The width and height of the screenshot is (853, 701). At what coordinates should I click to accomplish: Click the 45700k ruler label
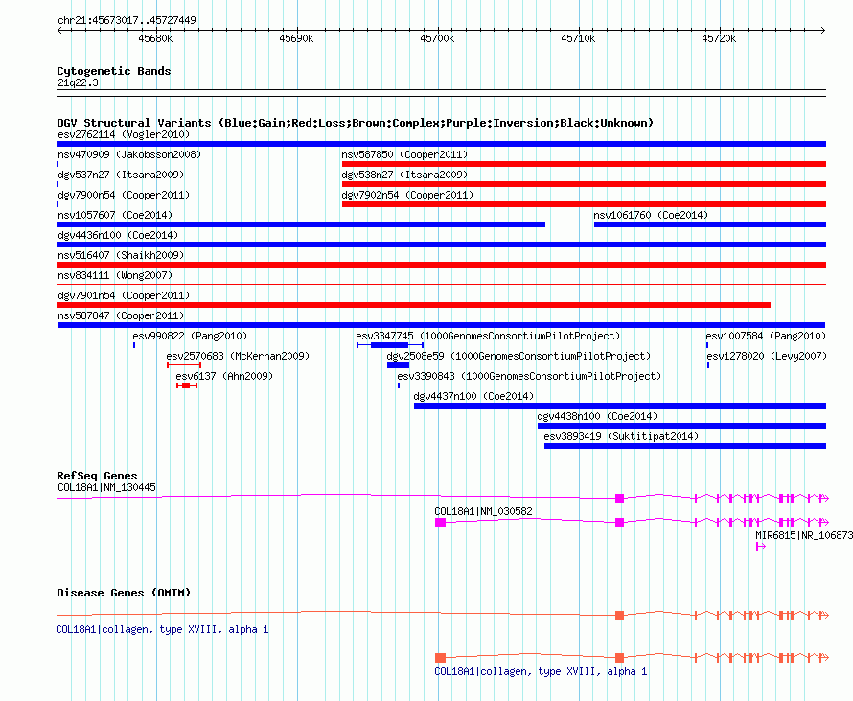437,38
